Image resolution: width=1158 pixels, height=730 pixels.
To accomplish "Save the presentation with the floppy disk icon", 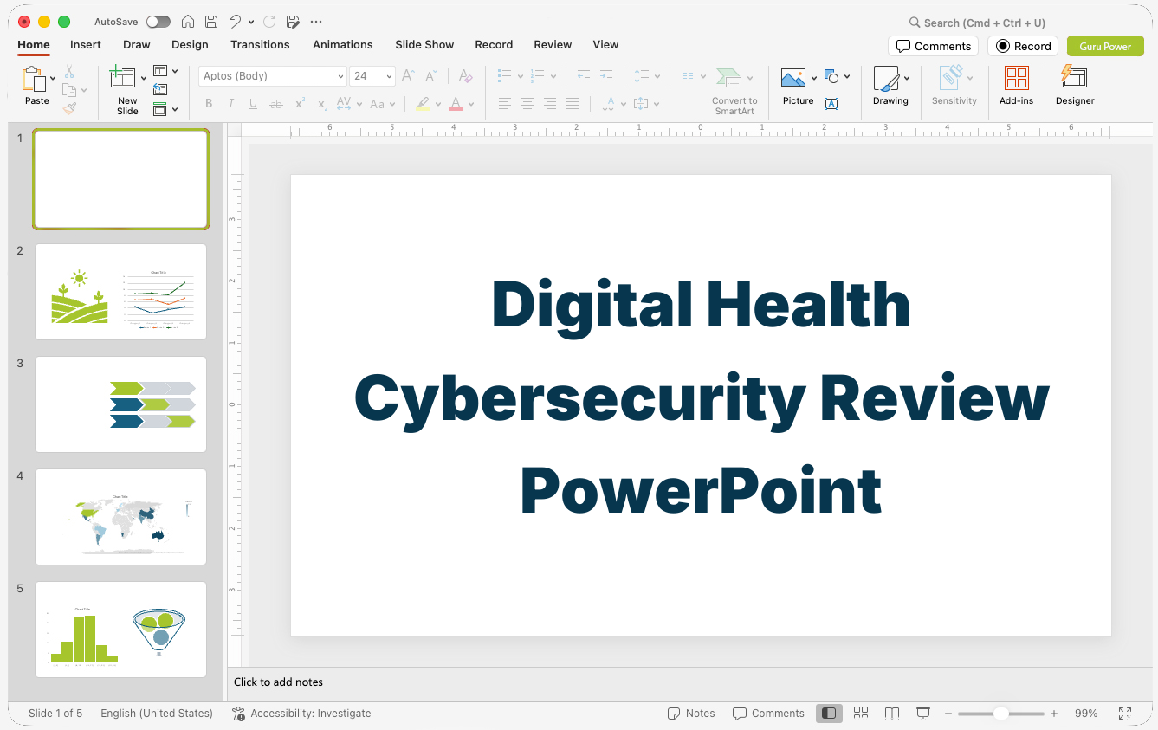I will point(211,22).
